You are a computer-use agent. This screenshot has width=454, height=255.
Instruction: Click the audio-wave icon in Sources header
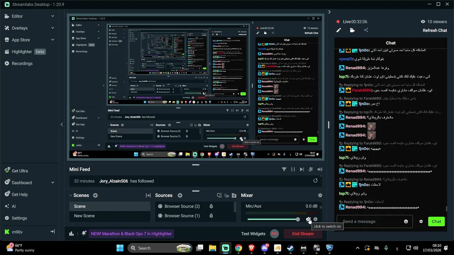[227, 195]
